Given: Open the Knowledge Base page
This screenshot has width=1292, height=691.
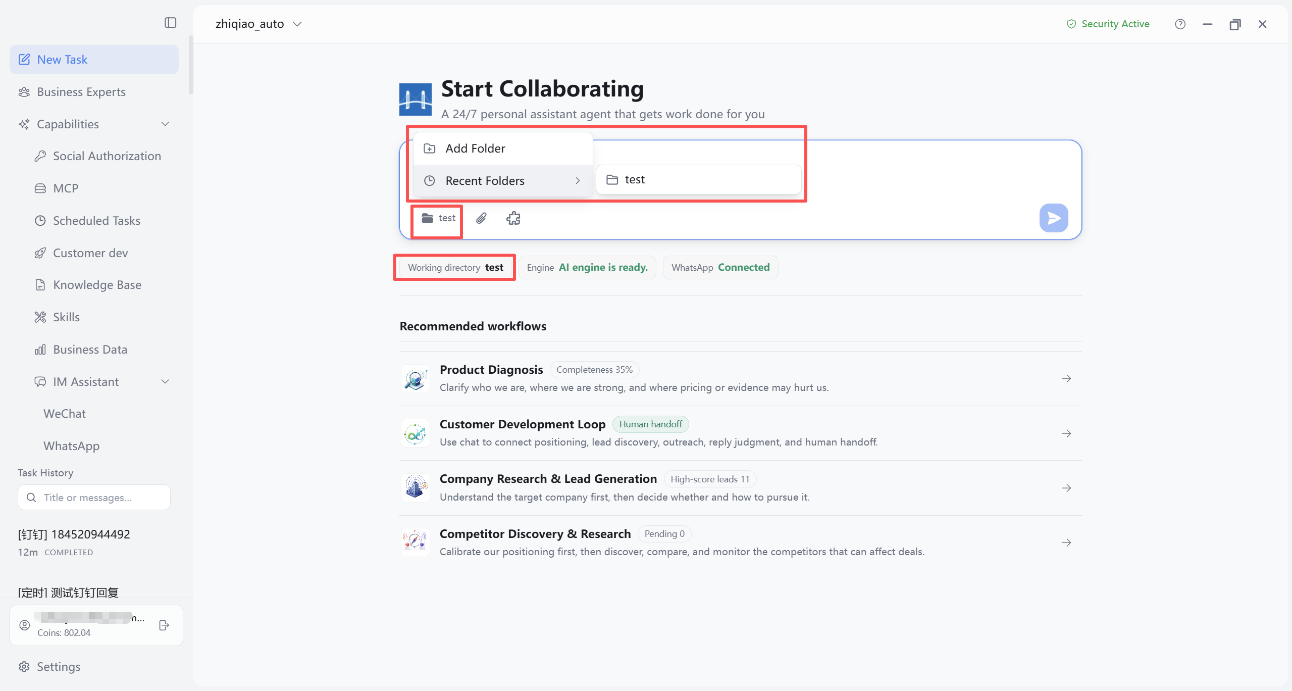Looking at the screenshot, I should coord(98,285).
